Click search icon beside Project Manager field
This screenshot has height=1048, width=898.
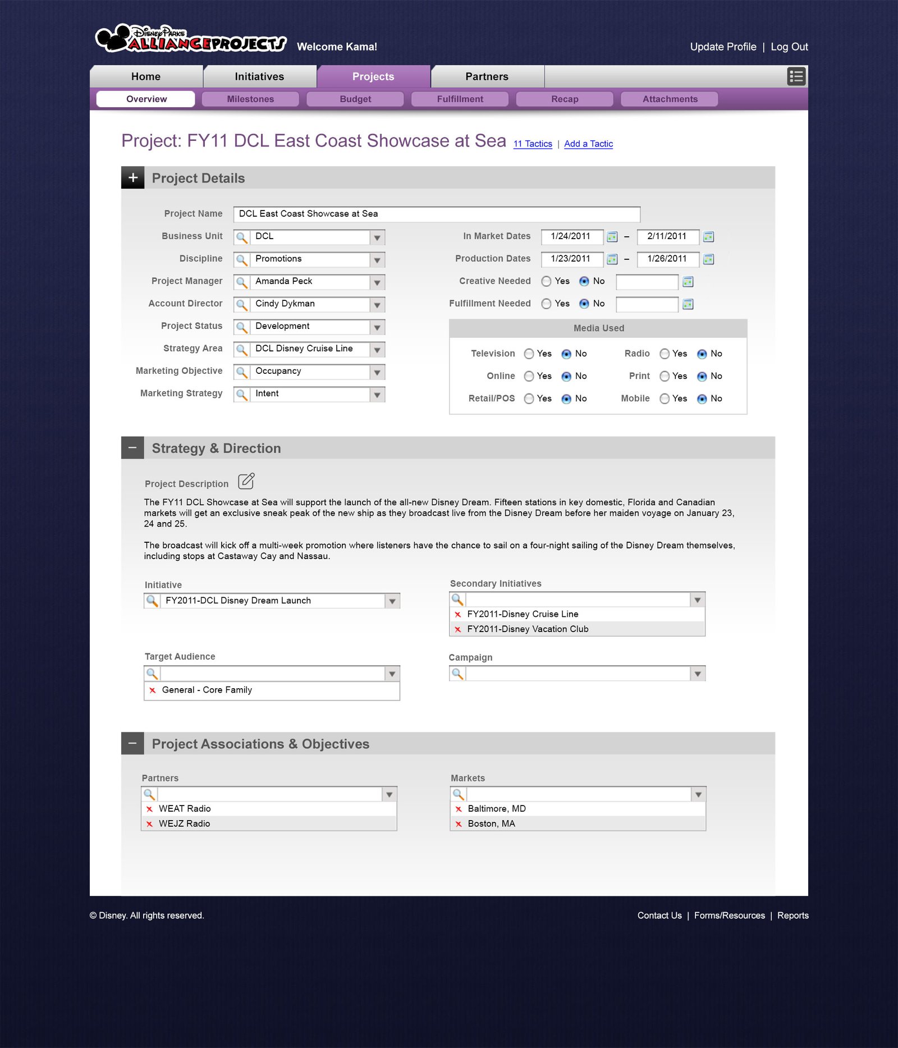coord(242,282)
